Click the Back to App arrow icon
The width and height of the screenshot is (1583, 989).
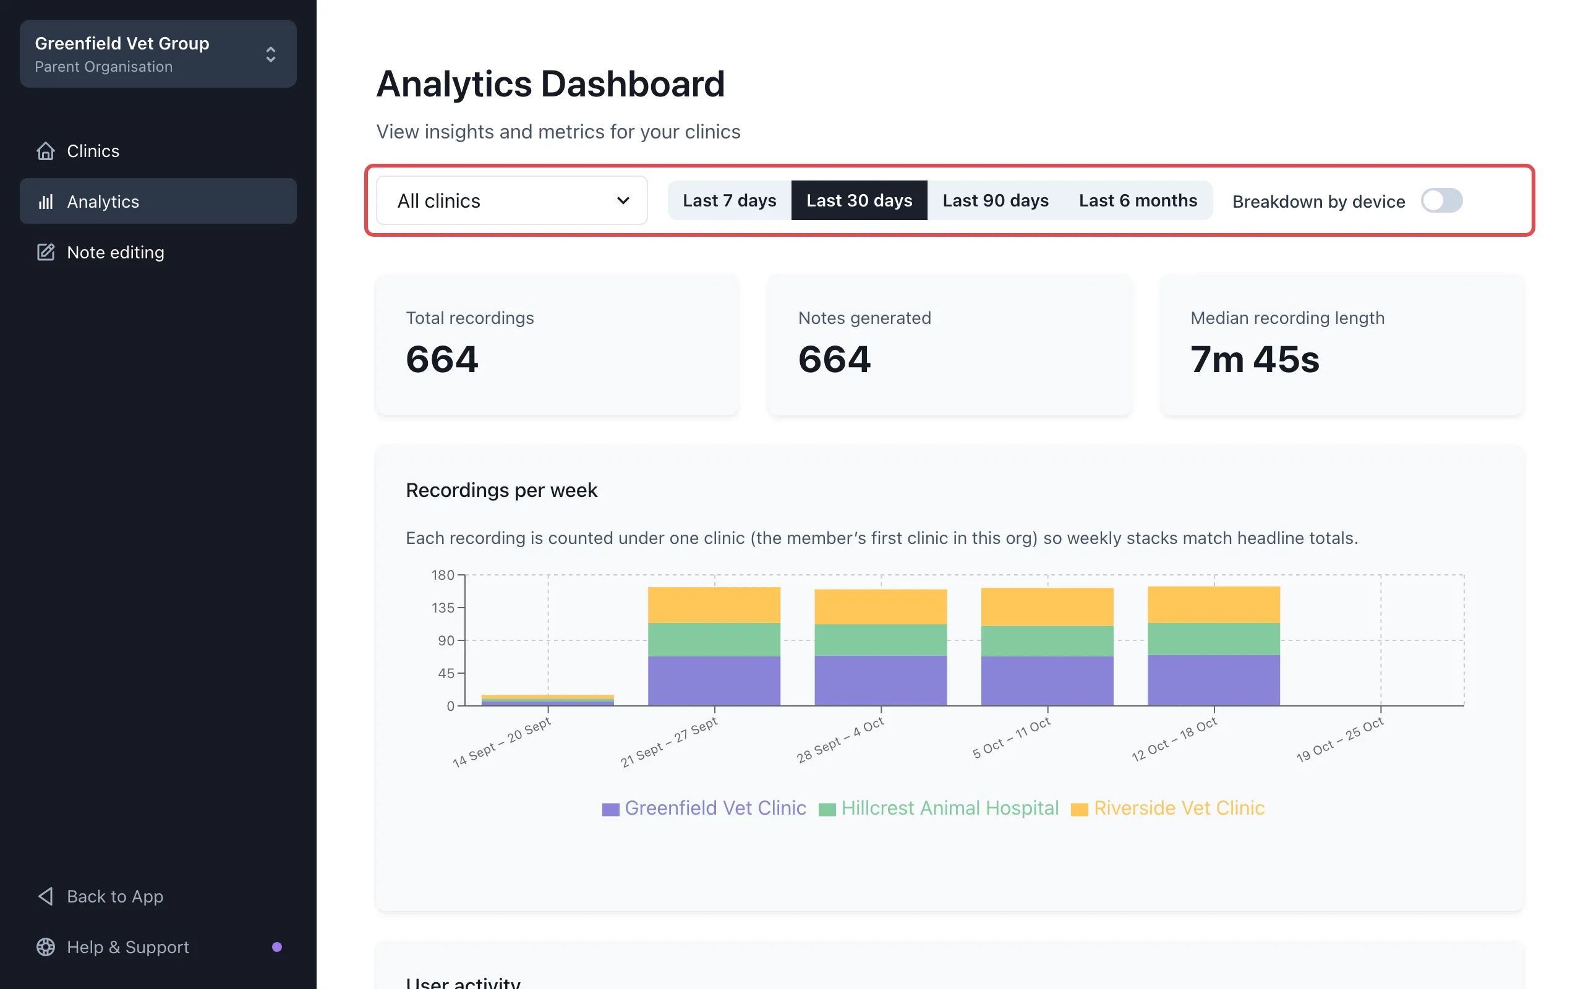(x=45, y=896)
